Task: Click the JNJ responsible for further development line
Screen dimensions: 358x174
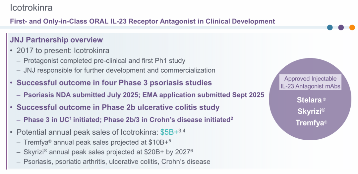Action: 119,70
